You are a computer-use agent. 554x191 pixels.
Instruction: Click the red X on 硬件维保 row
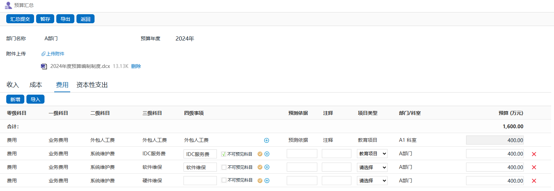coord(534,181)
